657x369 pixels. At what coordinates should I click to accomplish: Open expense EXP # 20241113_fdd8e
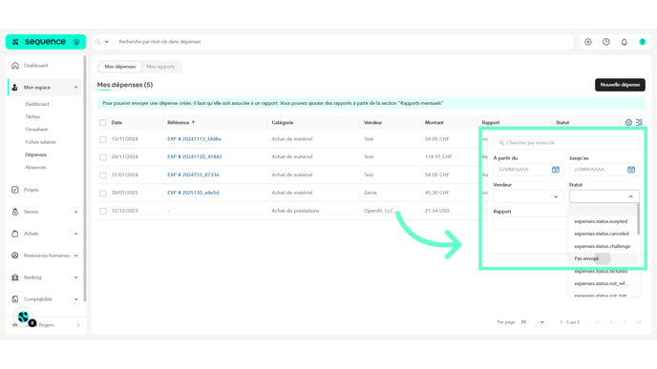point(194,139)
